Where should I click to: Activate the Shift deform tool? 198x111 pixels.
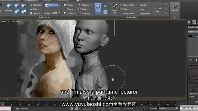pyautogui.click(x=98, y=9)
